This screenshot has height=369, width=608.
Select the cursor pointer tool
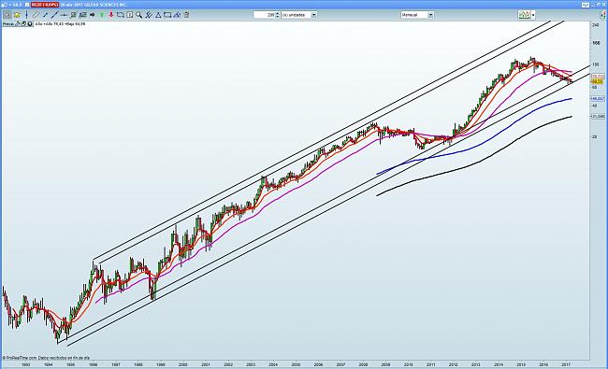coord(7,15)
